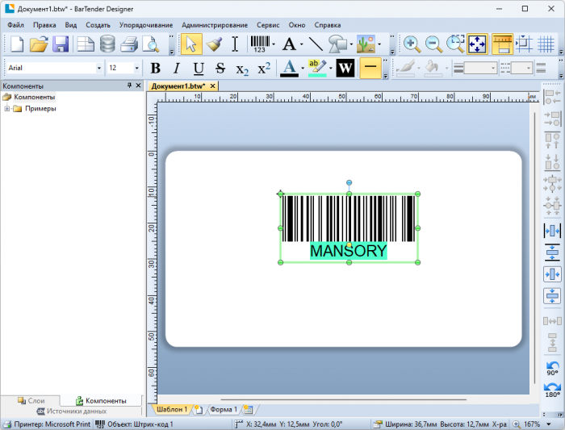Image resolution: width=565 pixels, height=430 pixels.
Task: Close the Документ1.btw tab
Action: [212, 86]
